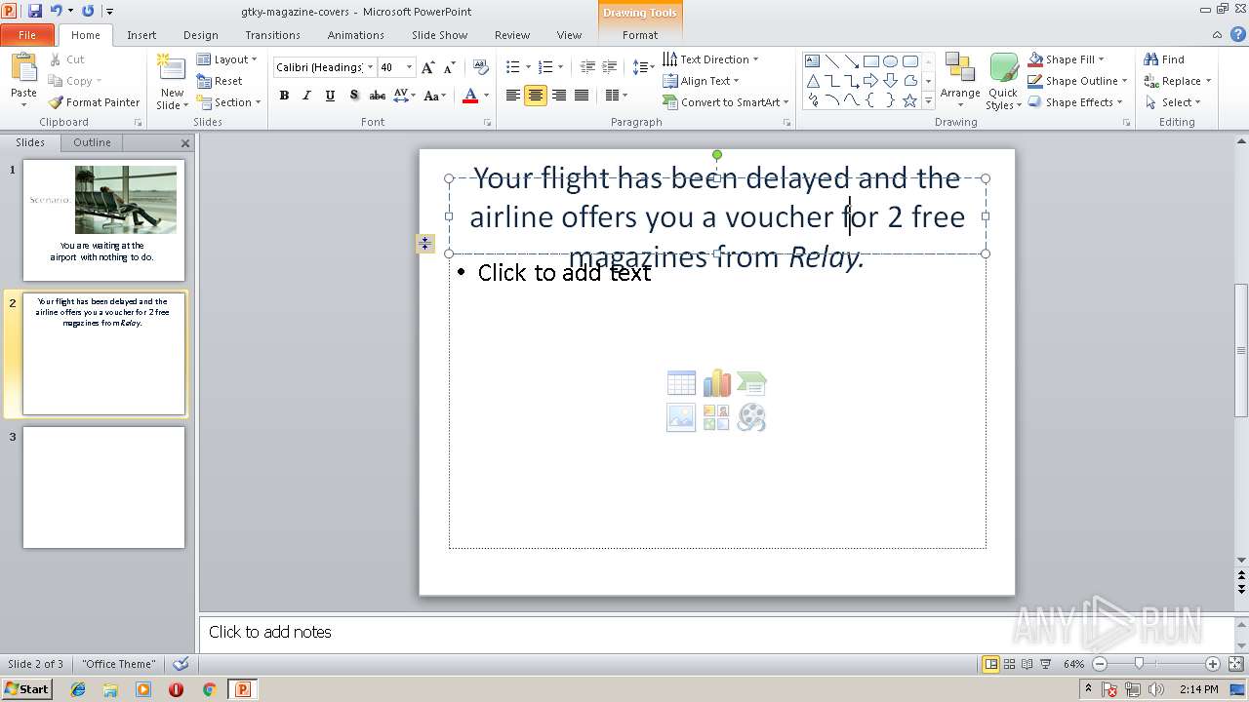This screenshot has width=1249, height=702.
Task: Select slide 1 thumbnail
Action: click(x=103, y=220)
